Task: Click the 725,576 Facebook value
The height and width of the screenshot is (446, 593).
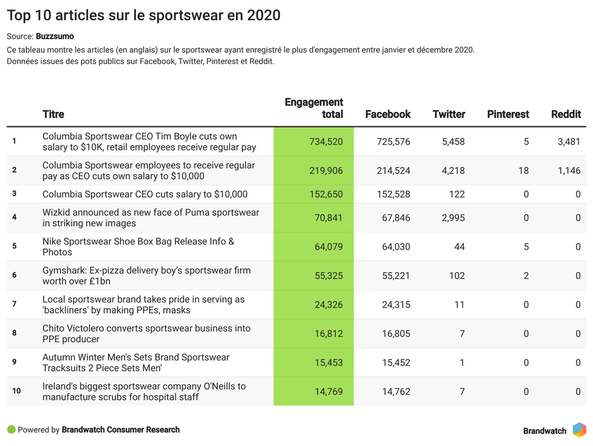Action: click(x=393, y=141)
